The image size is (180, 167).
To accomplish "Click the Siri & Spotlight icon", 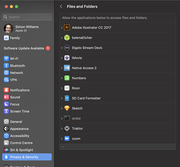I will coord(6,150).
